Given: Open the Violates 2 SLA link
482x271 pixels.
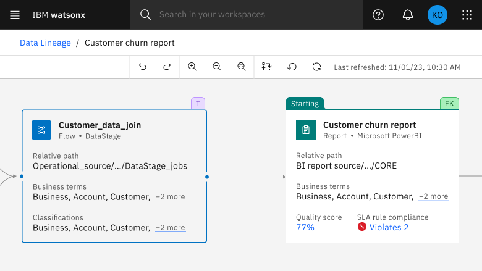Looking at the screenshot, I should (389, 227).
